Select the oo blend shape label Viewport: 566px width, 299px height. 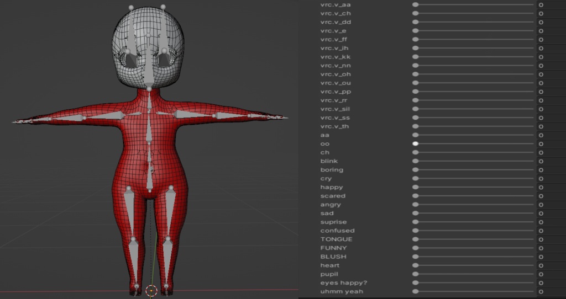pyautogui.click(x=325, y=144)
